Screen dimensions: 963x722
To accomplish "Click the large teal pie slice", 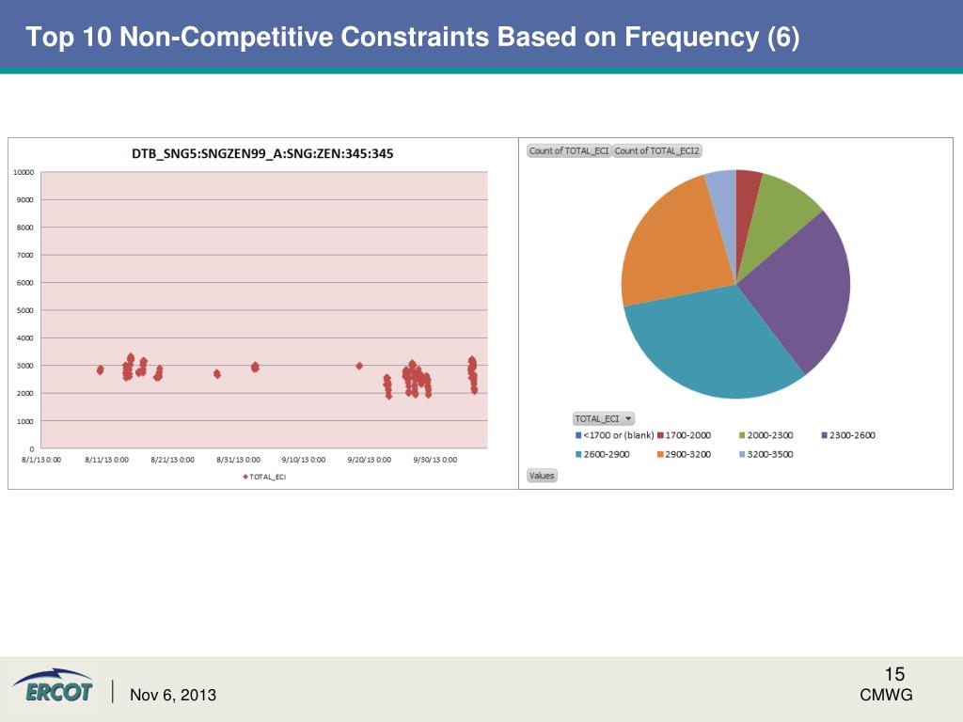I will coord(715,348).
